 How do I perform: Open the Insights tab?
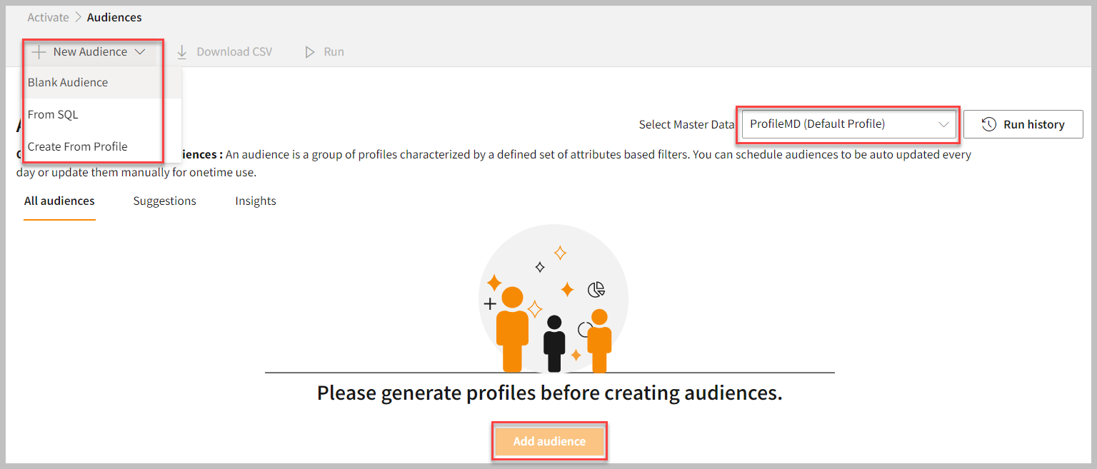pyautogui.click(x=255, y=201)
